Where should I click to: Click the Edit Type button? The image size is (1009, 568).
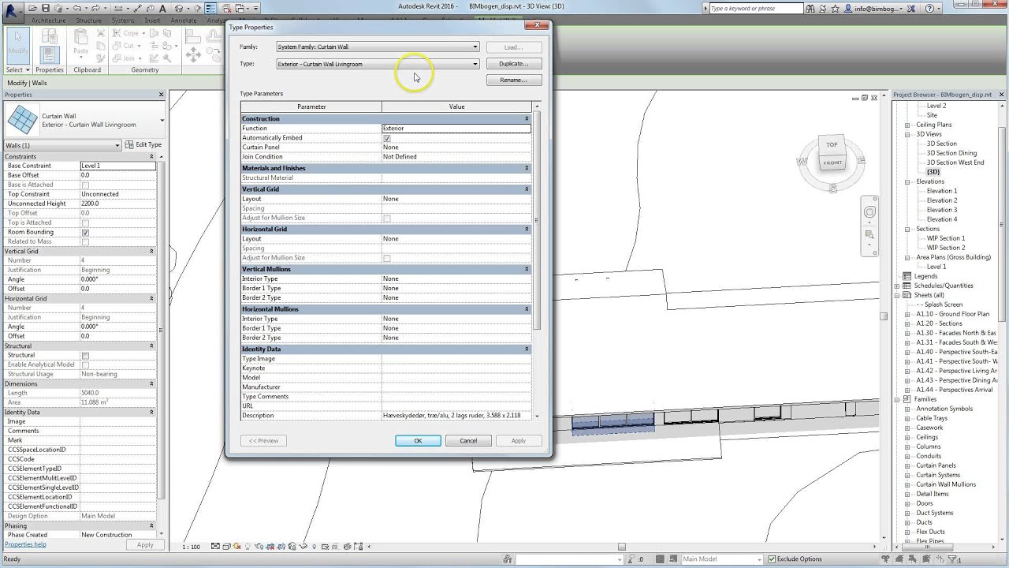click(x=143, y=145)
